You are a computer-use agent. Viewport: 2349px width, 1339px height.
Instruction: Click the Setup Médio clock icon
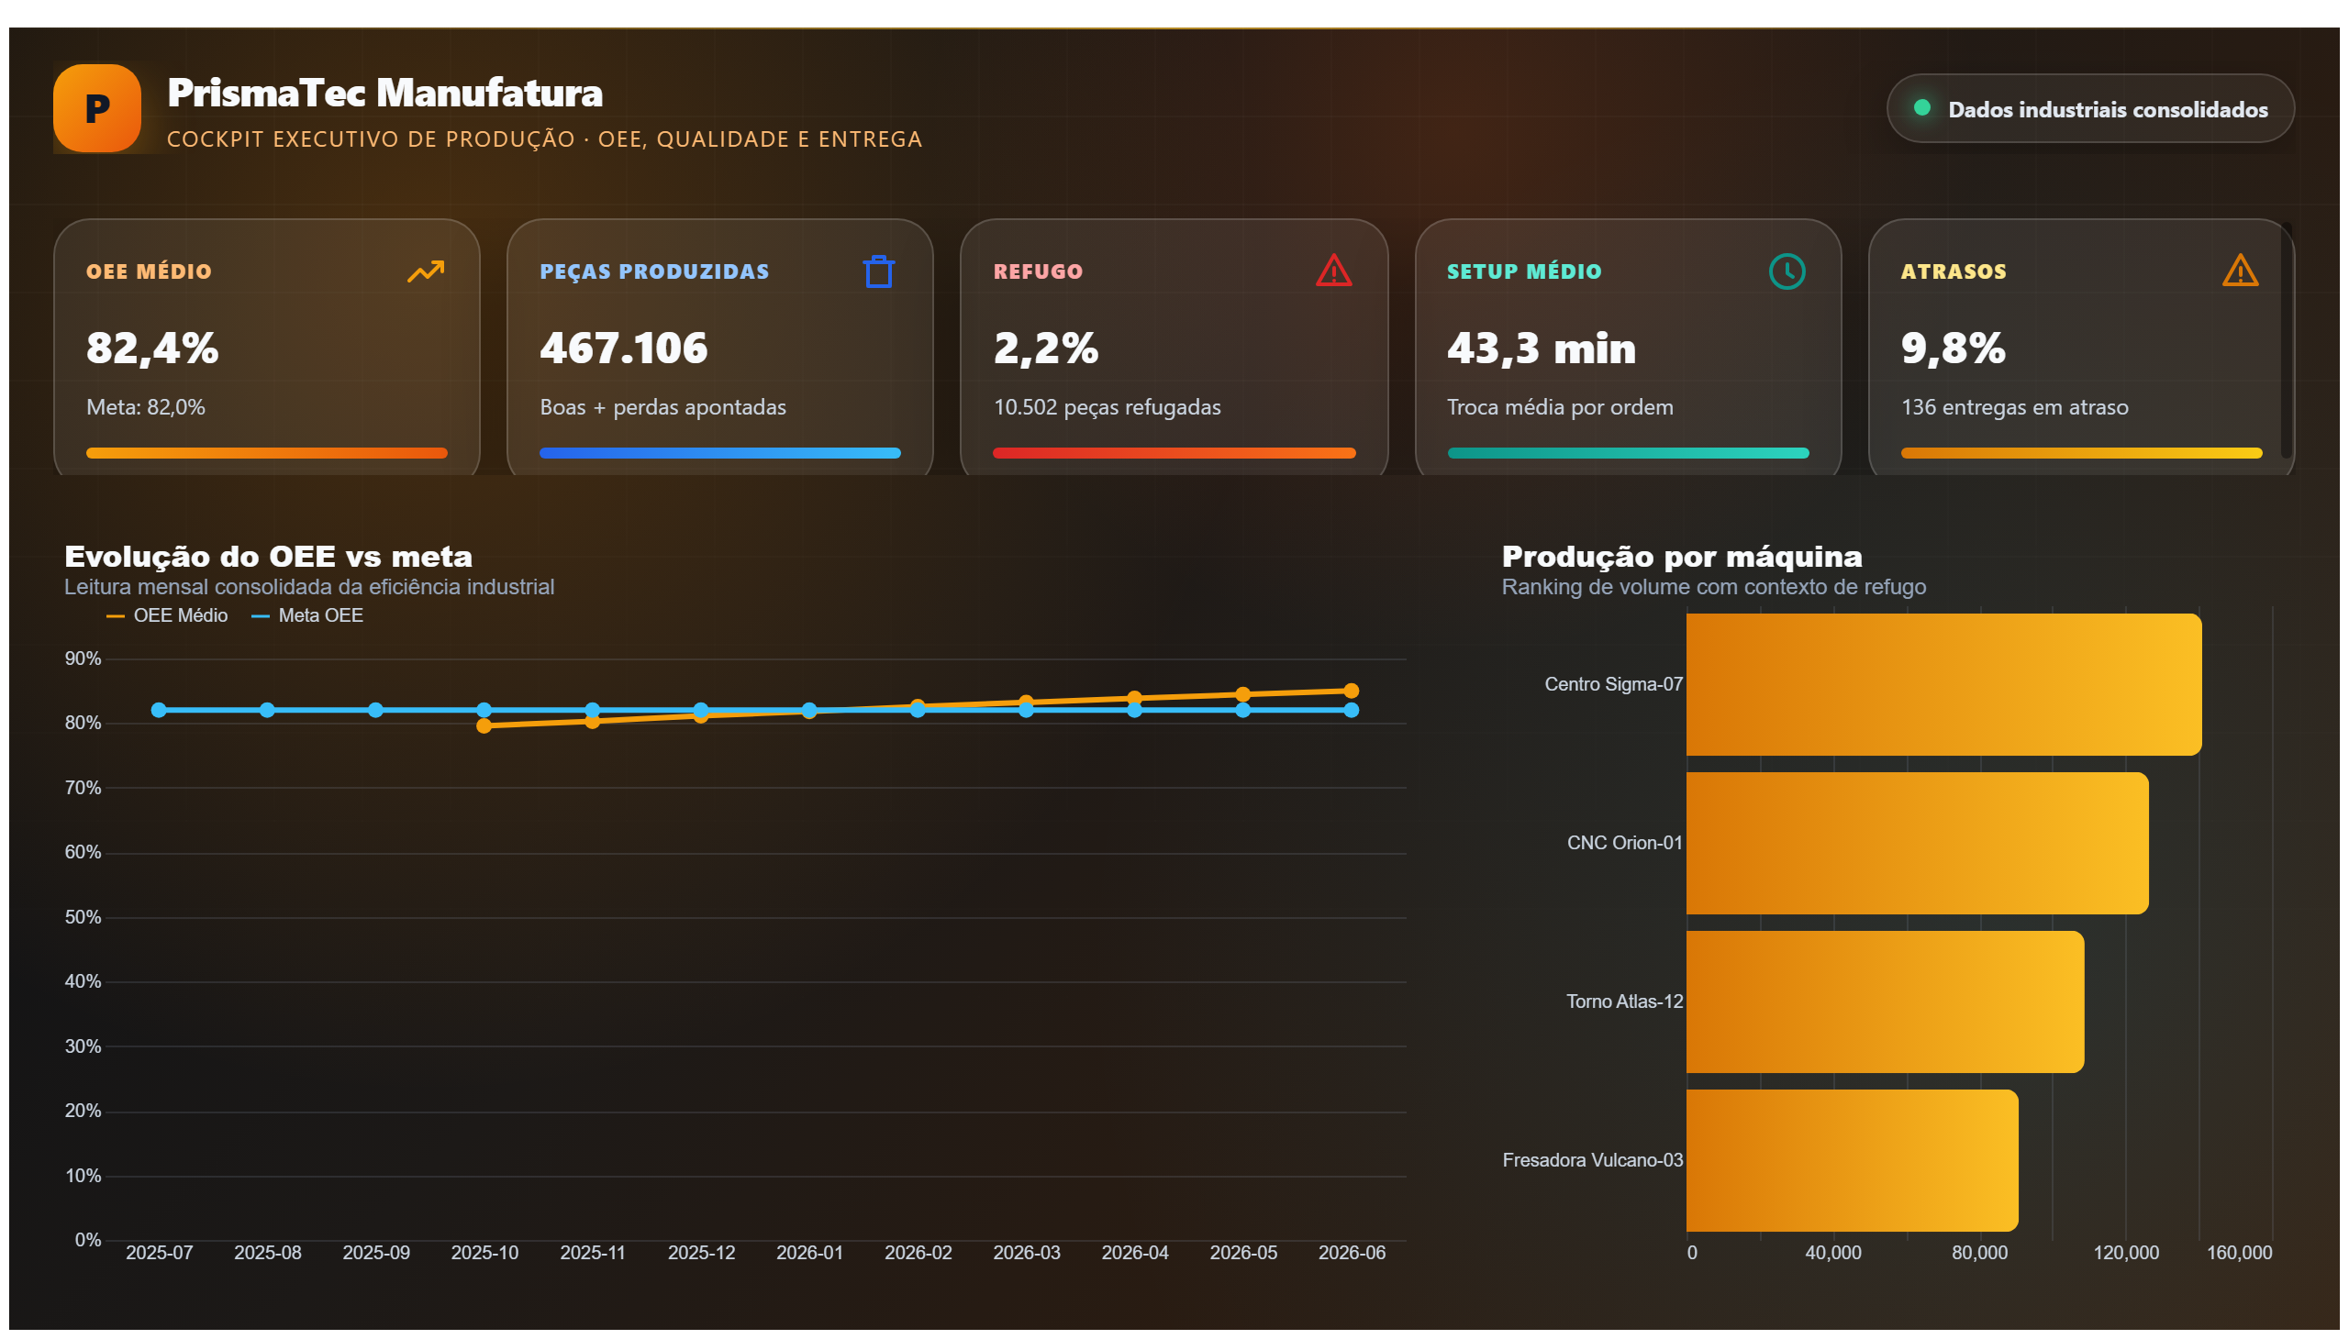pos(1787,271)
